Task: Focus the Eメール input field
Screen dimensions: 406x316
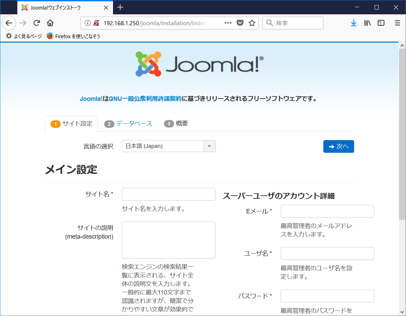Action: click(x=327, y=211)
